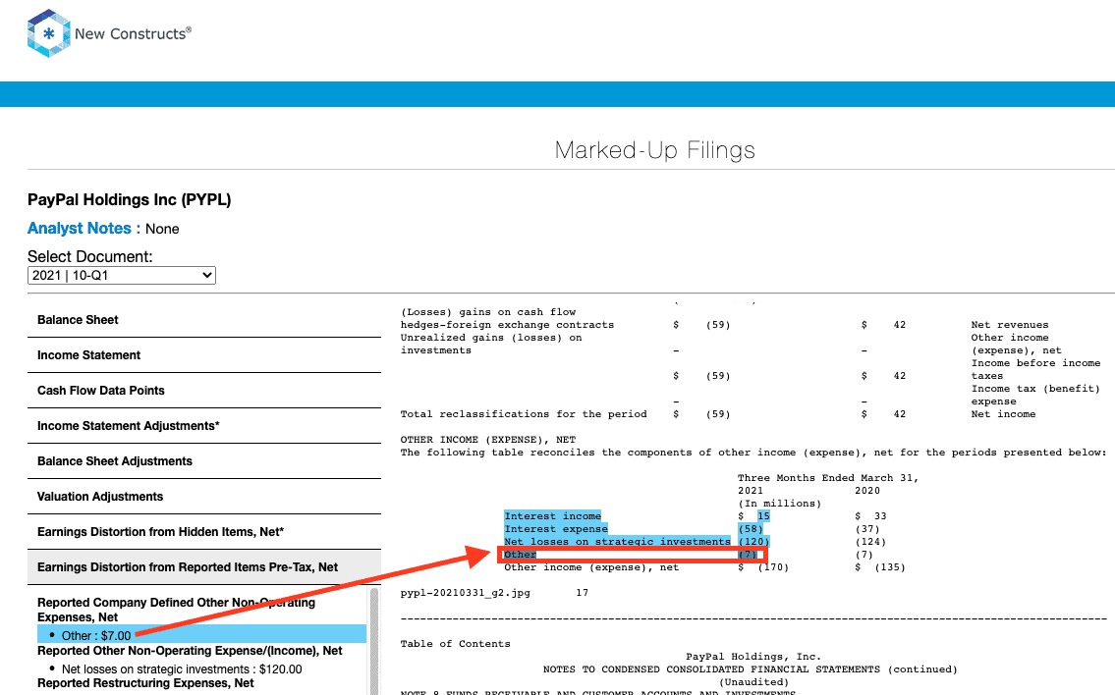The width and height of the screenshot is (1115, 695).
Task: Open the Valuation Adjustments section
Action: point(204,497)
